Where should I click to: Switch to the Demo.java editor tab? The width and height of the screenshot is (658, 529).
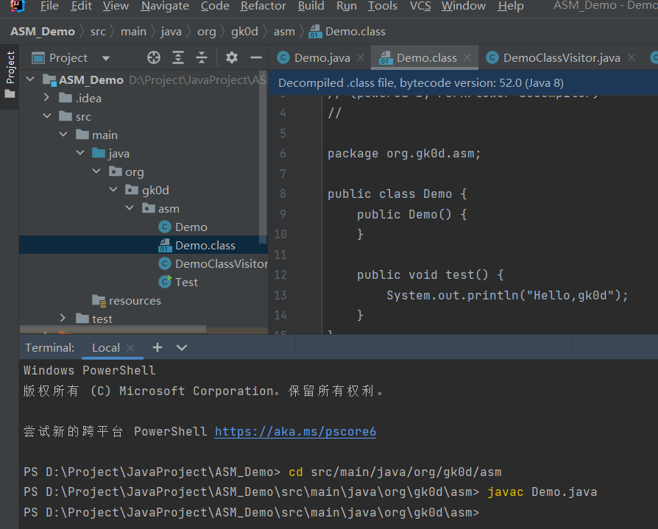click(x=322, y=58)
